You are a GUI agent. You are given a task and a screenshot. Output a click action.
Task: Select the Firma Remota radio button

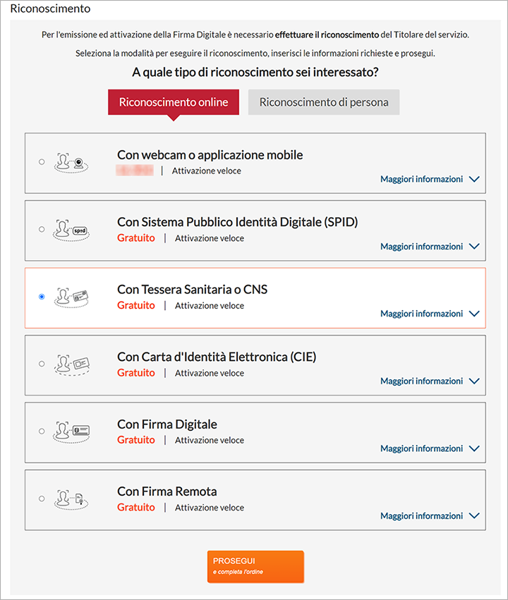(x=42, y=498)
